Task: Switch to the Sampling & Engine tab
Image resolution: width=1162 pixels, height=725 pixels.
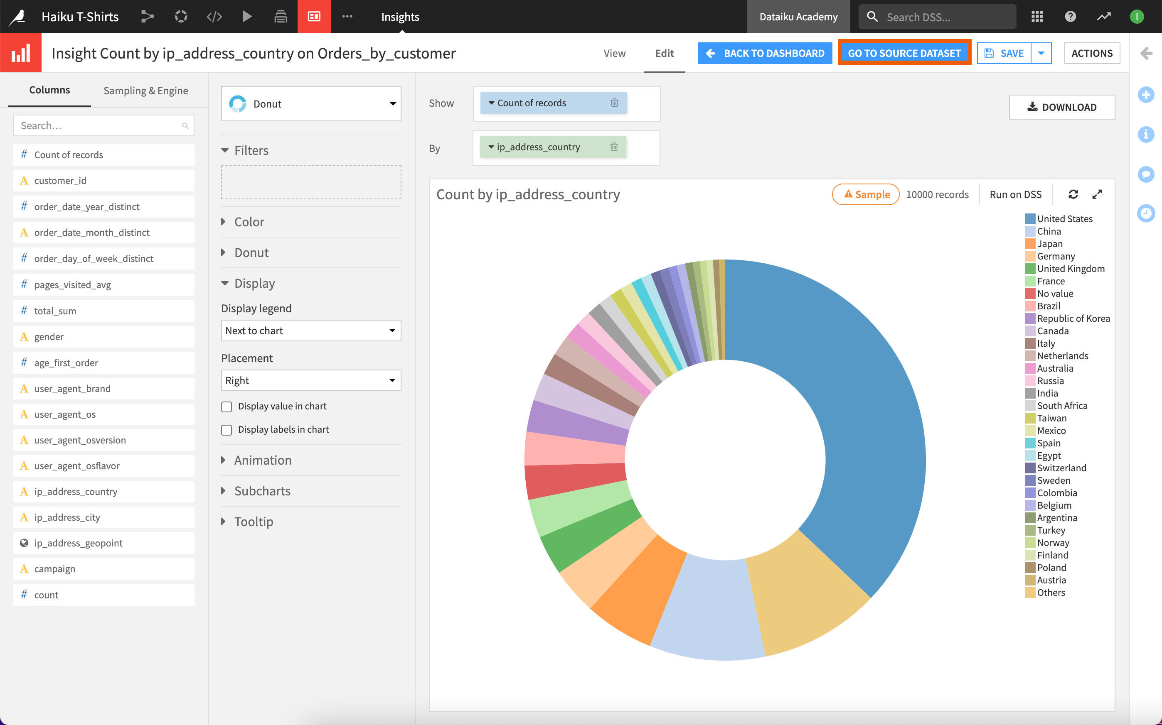Action: [x=145, y=90]
